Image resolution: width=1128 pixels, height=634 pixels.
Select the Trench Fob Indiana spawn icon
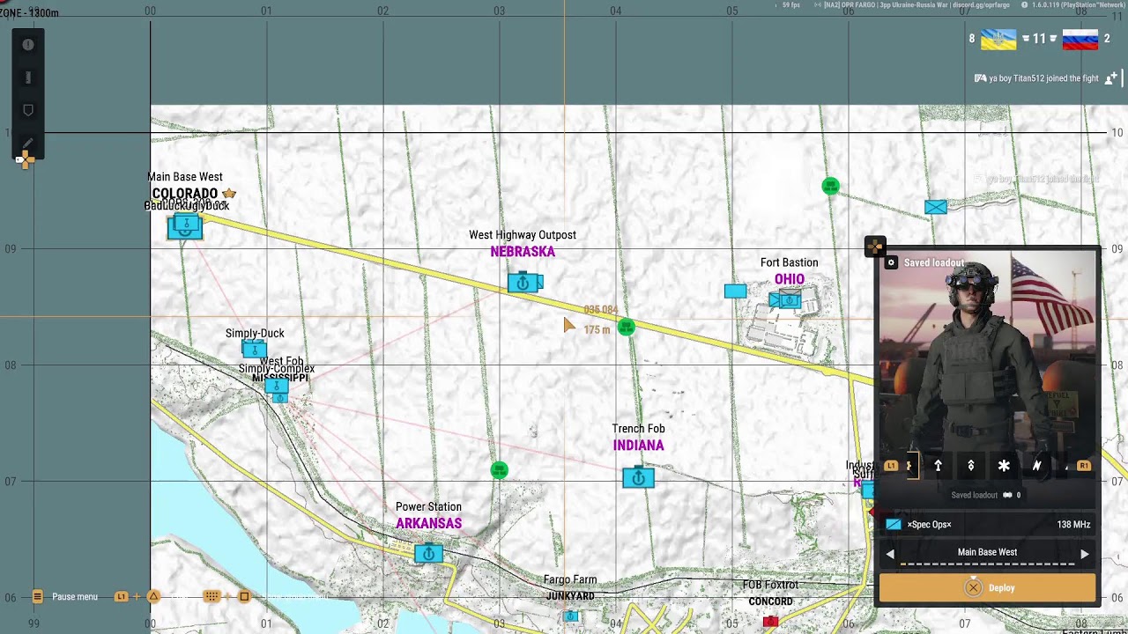tap(639, 478)
